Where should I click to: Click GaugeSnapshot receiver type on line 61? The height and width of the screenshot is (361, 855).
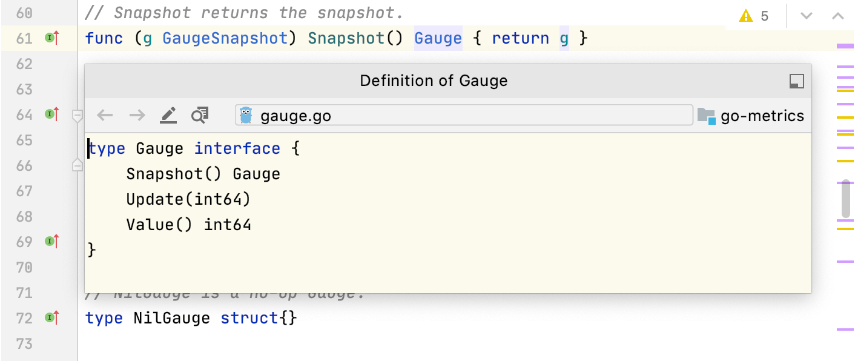click(x=225, y=39)
